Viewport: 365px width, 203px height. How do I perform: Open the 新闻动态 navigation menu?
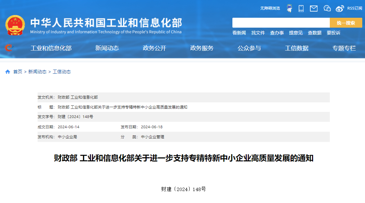click(107, 48)
